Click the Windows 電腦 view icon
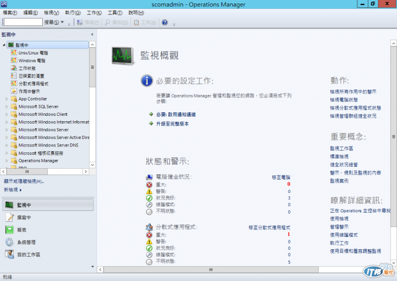Screen dimensions: 397x281 (x=14, y=60)
